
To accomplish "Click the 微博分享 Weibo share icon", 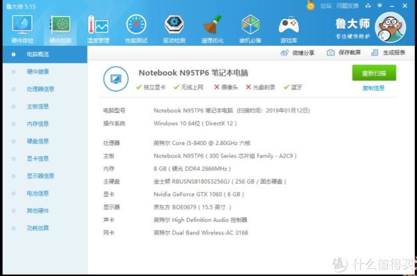I will [x=284, y=53].
